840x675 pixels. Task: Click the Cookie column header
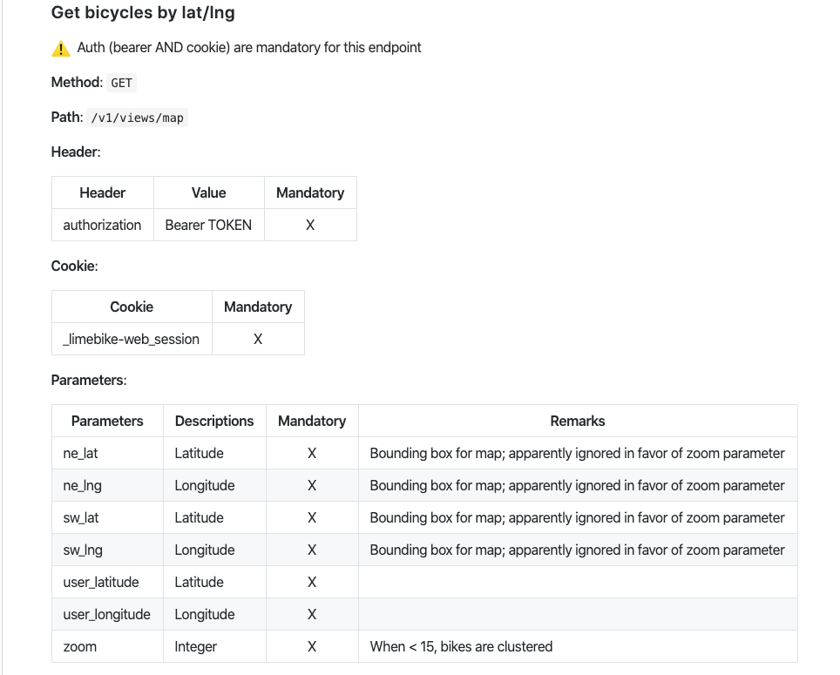tap(132, 307)
